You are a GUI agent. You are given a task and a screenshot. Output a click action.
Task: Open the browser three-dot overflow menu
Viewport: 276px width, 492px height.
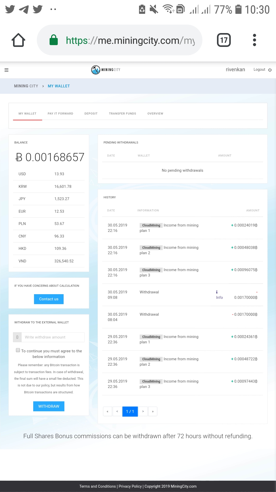(254, 40)
